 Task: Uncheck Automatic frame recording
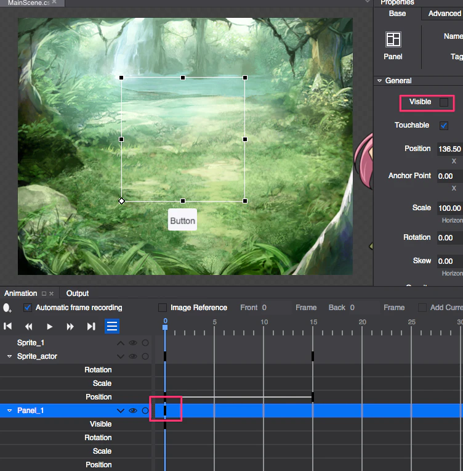pyautogui.click(x=28, y=308)
